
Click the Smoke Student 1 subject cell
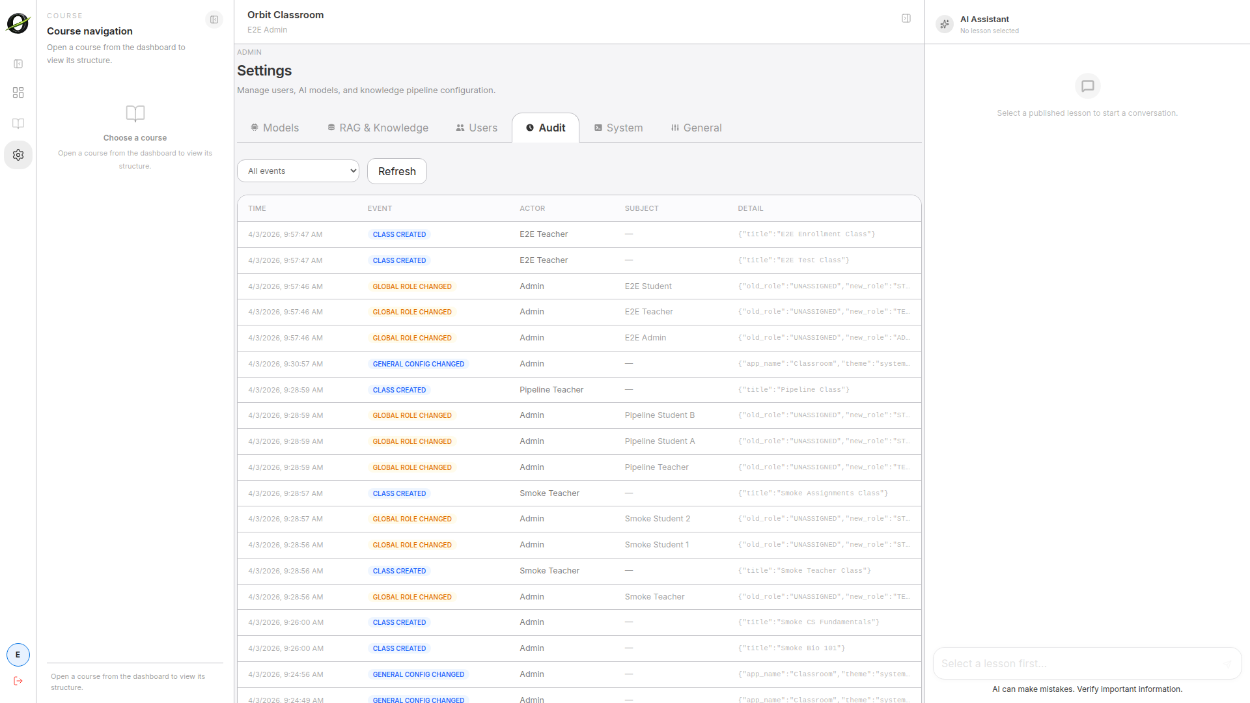(x=657, y=545)
